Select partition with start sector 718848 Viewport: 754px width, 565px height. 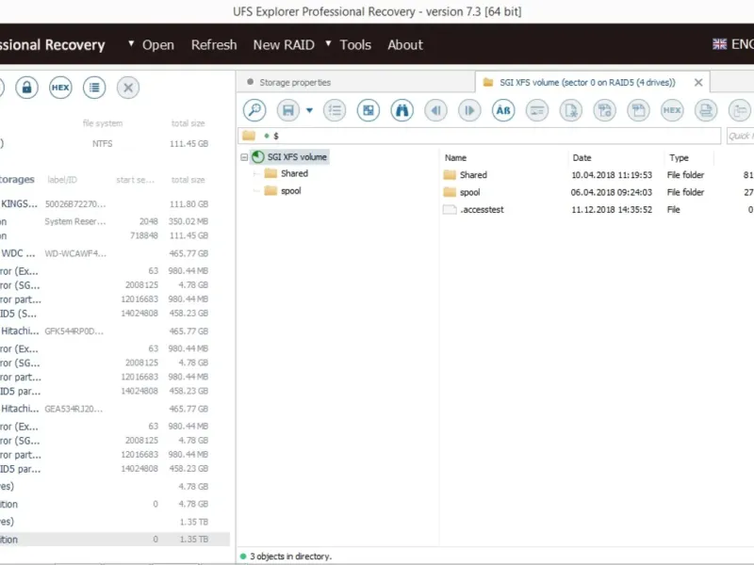pyautogui.click(x=114, y=235)
